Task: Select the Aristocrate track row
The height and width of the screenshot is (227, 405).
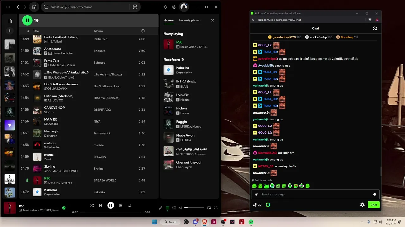Action: coord(89,51)
